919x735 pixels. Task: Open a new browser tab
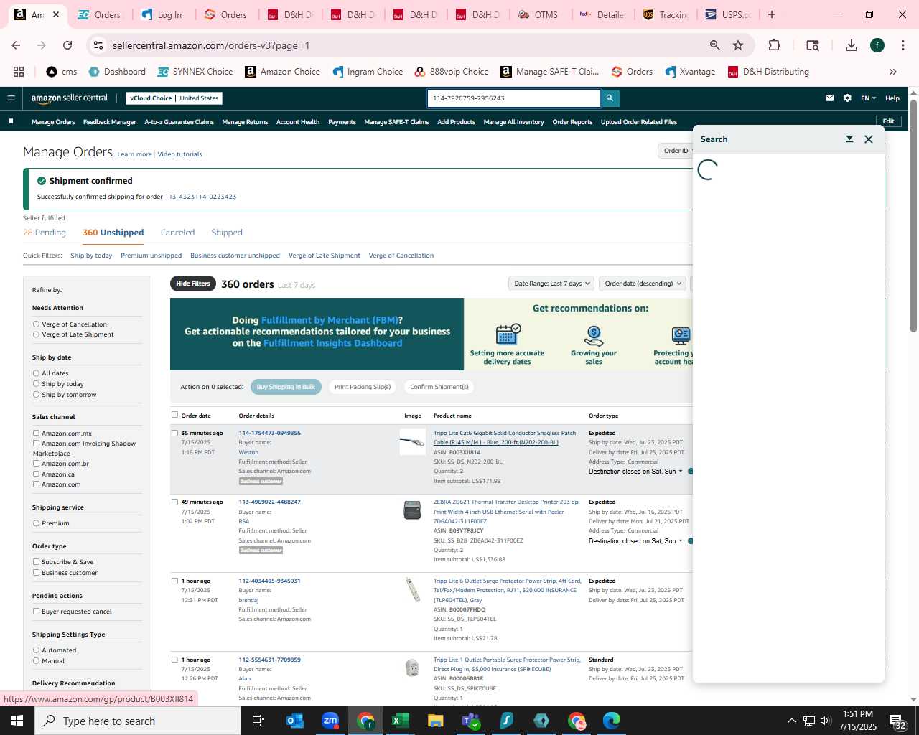tap(772, 14)
